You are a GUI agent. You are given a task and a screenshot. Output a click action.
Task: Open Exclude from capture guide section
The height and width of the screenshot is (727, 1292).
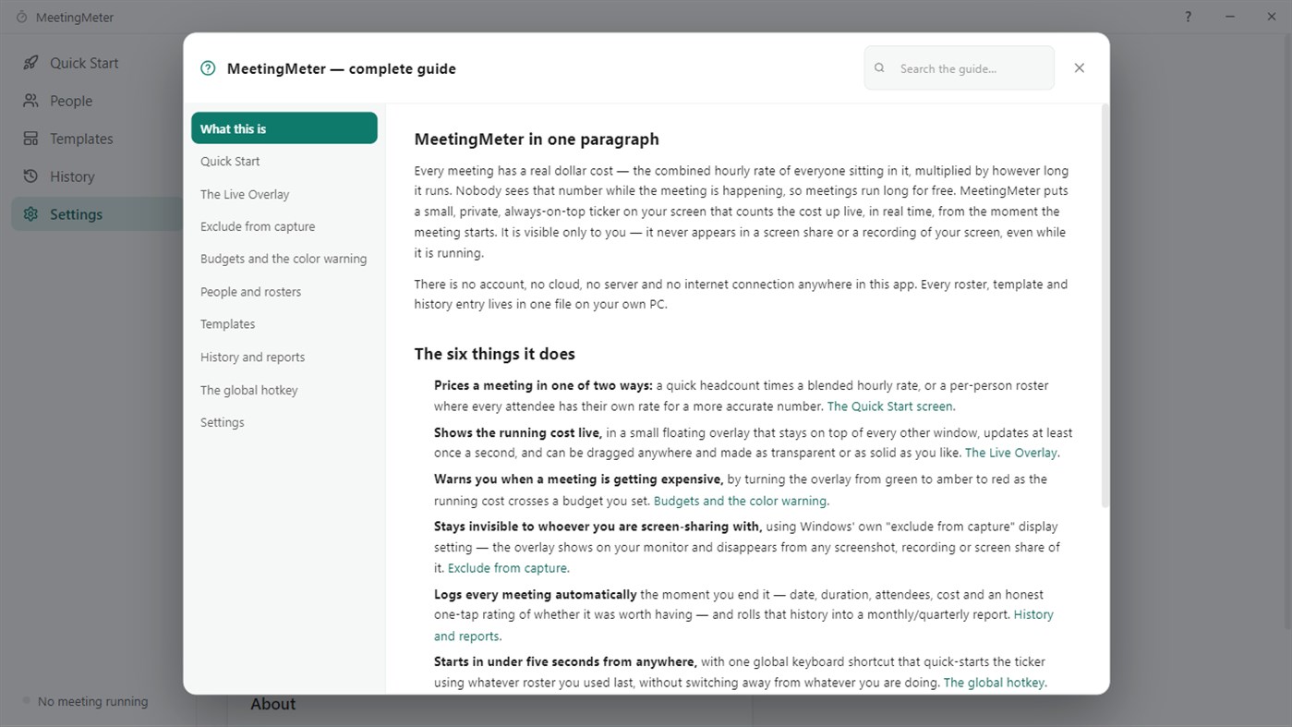click(x=284, y=226)
